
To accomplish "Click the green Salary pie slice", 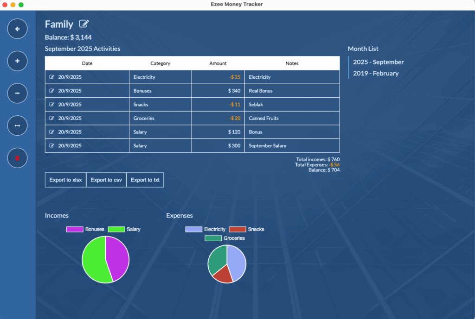I will click(94, 262).
